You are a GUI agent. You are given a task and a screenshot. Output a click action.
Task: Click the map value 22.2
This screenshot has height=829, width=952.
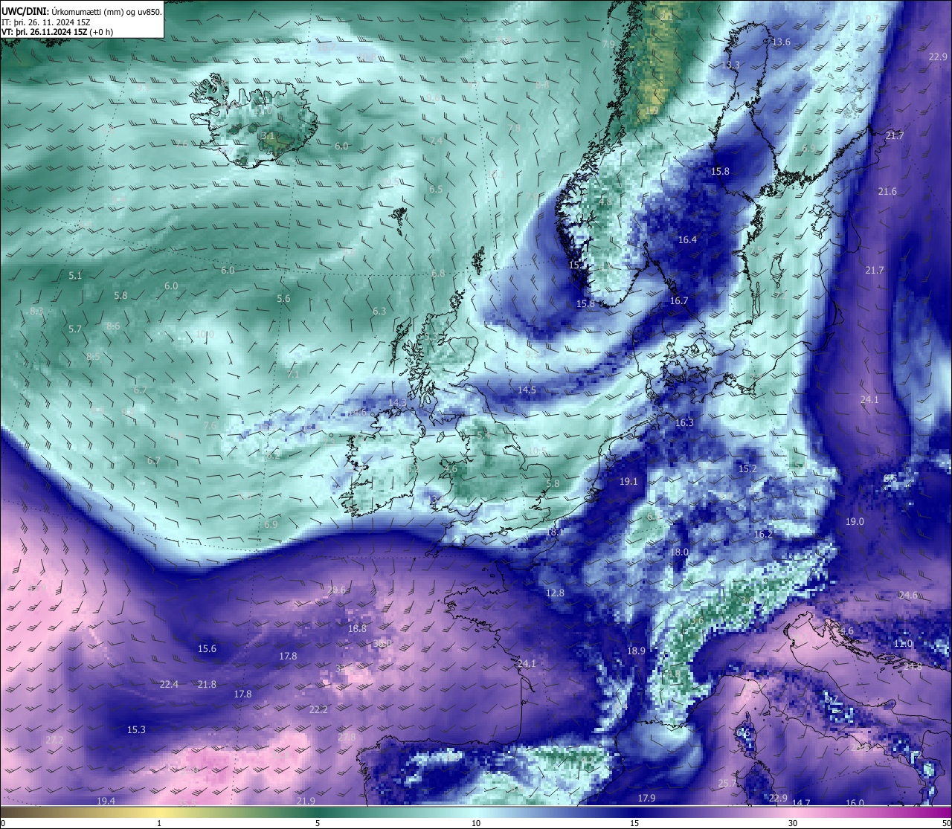point(318,710)
